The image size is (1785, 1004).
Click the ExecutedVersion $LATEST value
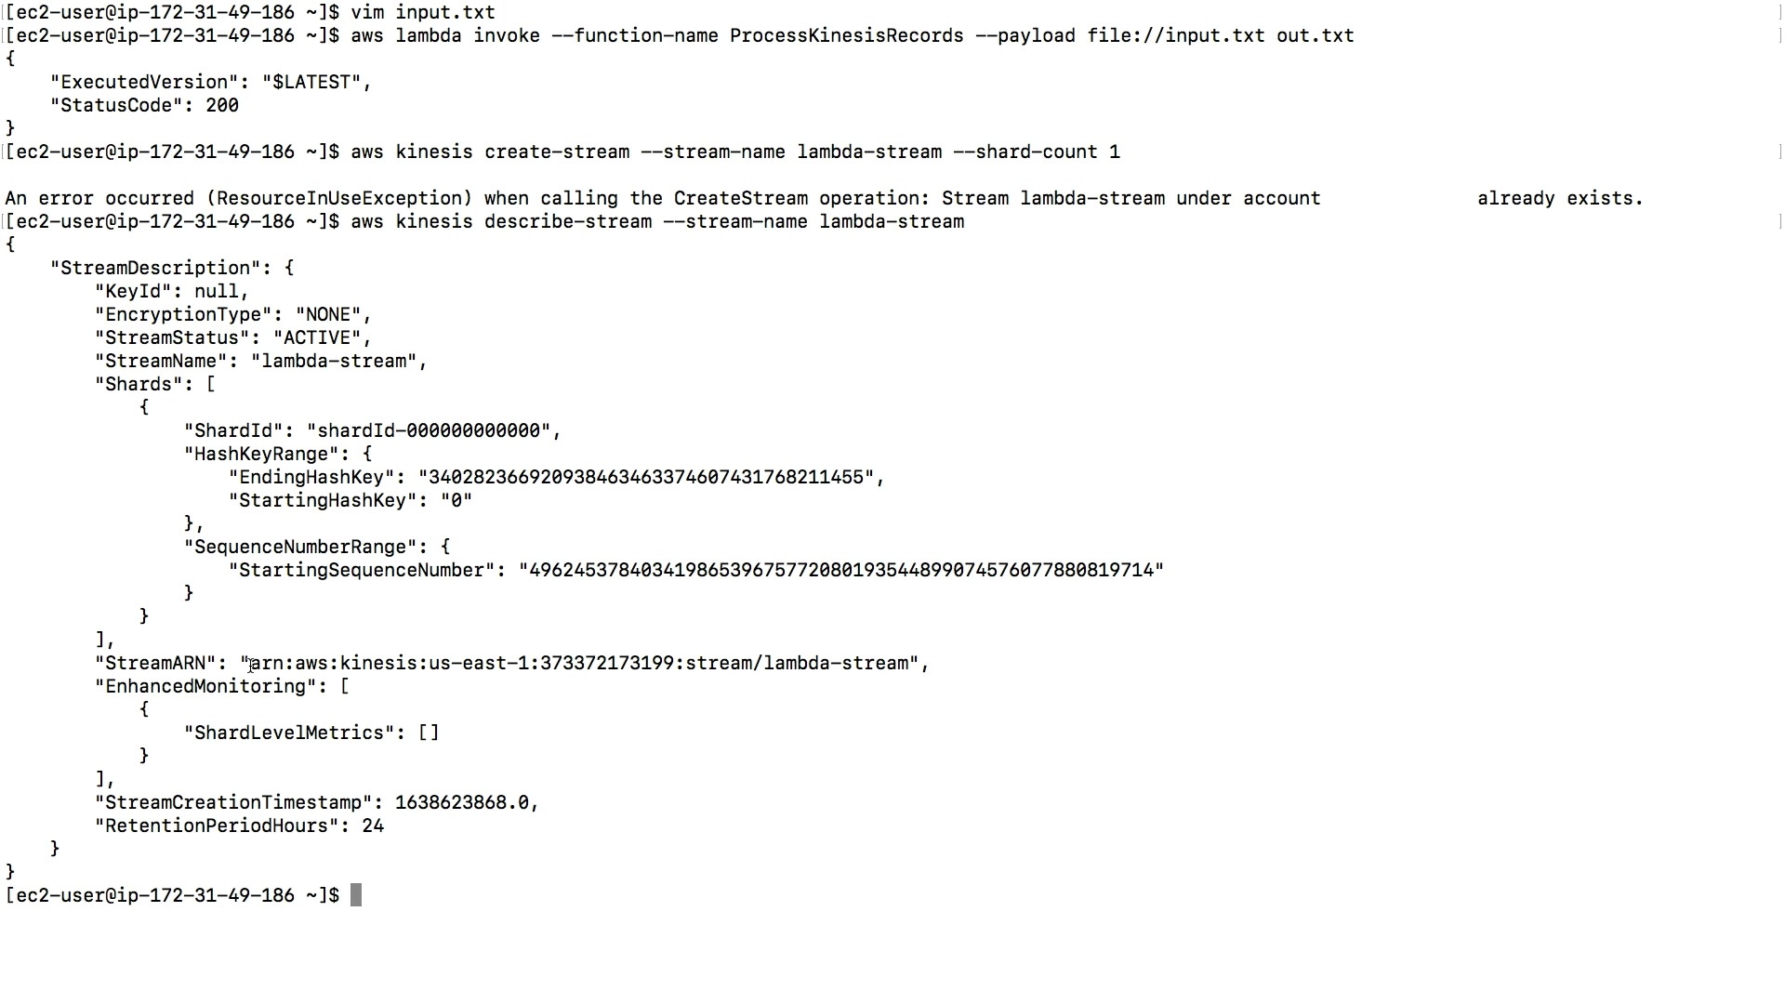311,82
